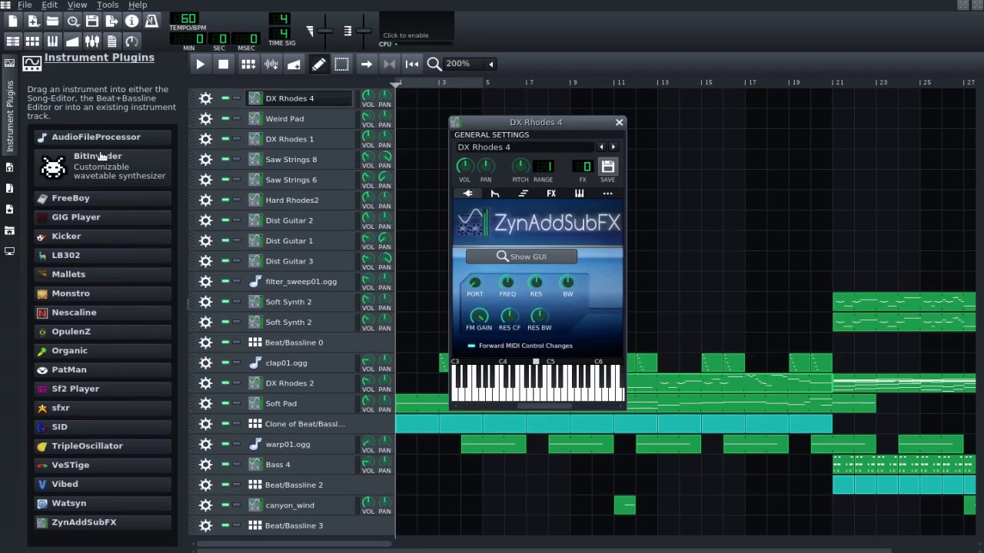The width and height of the screenshot is (984, 553).
Task: Solo the Bass 4 track
Action: pos(236,465)
